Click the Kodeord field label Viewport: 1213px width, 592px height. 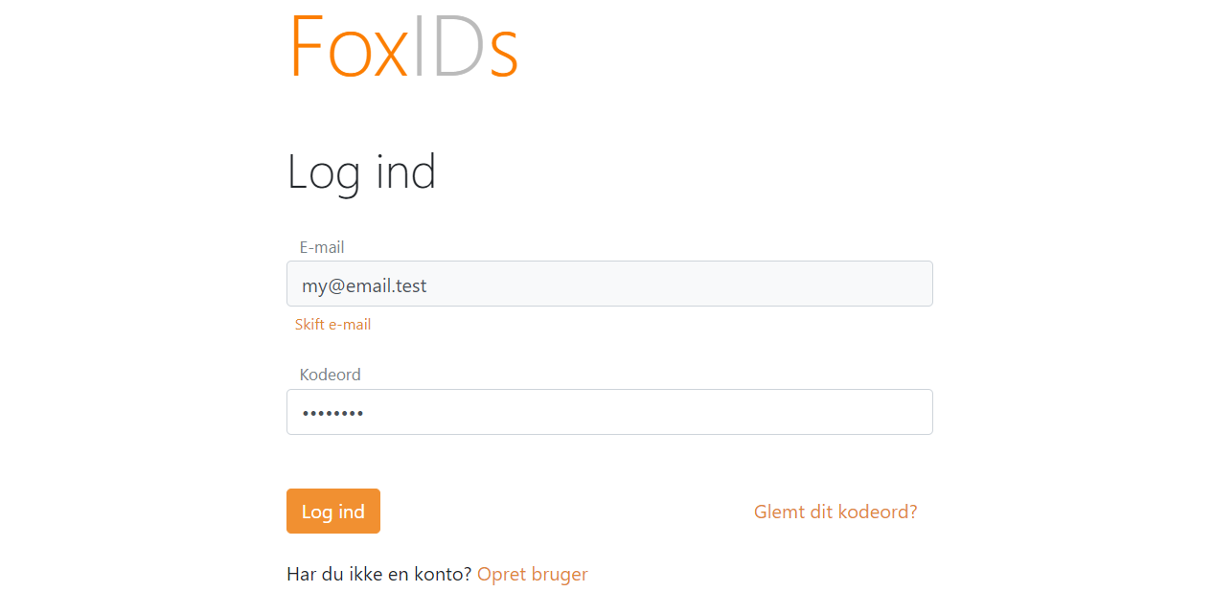tap(330, 375)
